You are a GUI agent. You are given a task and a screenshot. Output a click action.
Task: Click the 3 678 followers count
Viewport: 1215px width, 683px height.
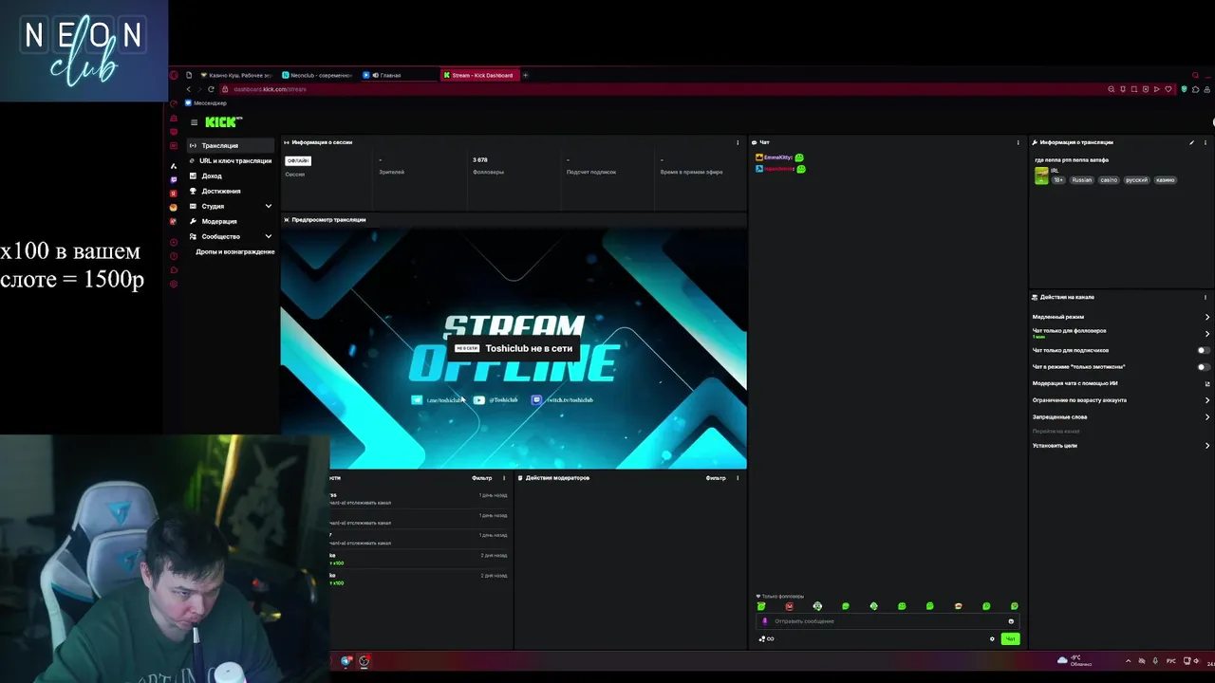(480, 160)
